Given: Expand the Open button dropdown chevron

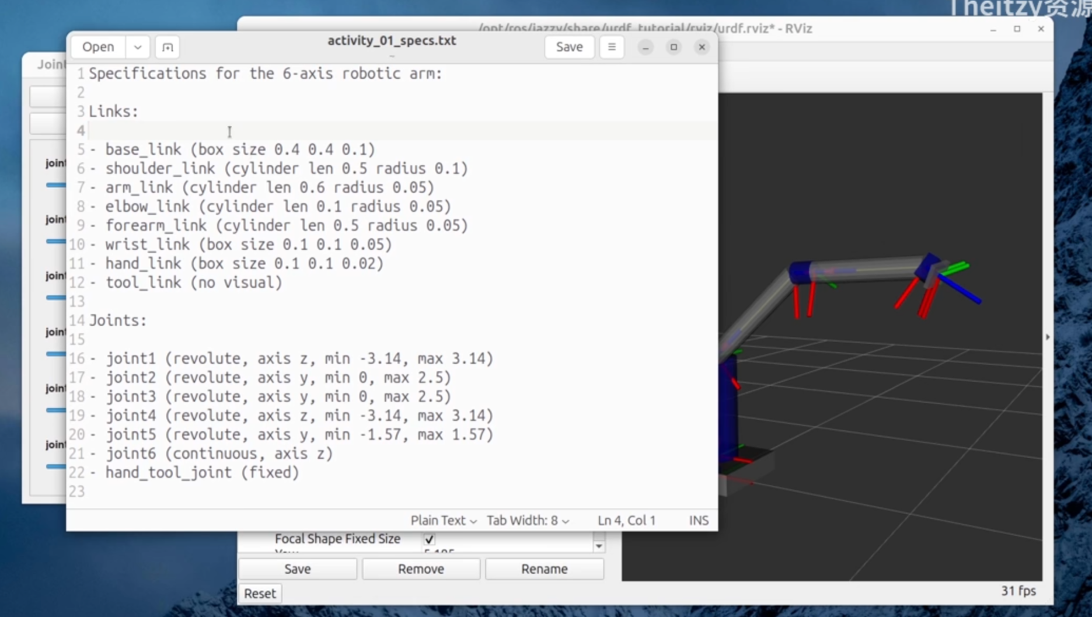Looking at the screenshot, I should (x=138, y=47).
